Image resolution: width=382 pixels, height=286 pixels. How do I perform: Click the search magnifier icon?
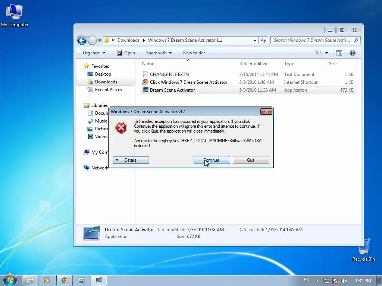click(356, 40)
